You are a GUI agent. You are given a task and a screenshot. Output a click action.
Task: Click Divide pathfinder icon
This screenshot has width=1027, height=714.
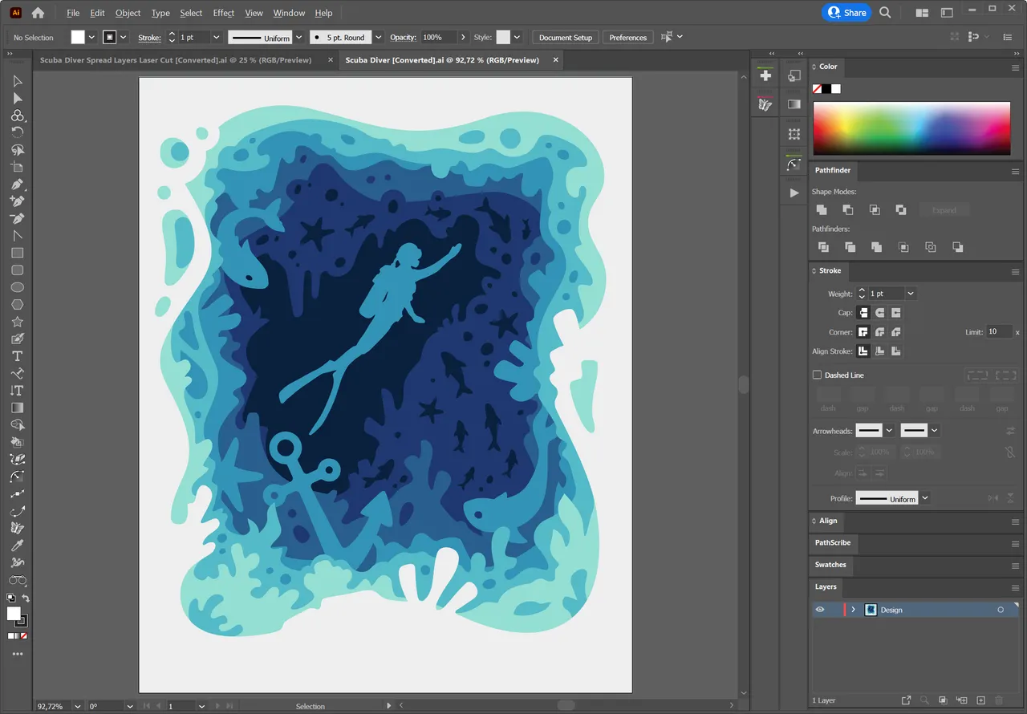tap(823, 247)
